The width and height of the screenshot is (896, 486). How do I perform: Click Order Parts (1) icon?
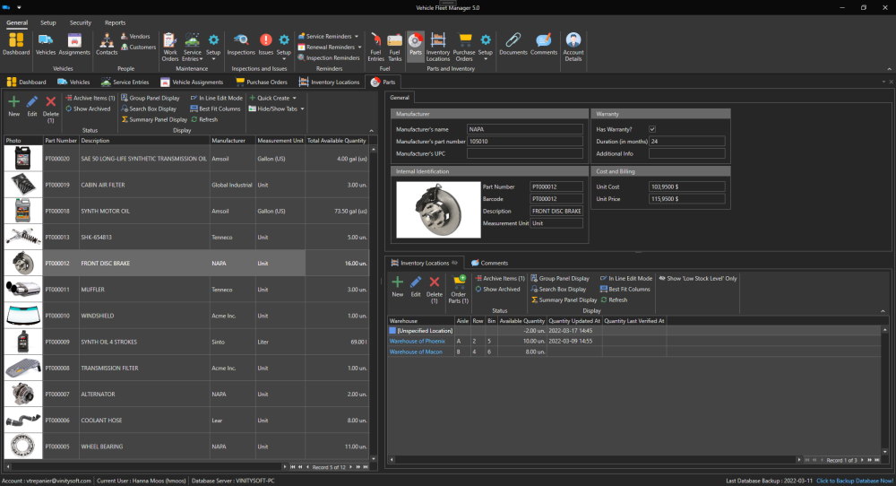458,289
